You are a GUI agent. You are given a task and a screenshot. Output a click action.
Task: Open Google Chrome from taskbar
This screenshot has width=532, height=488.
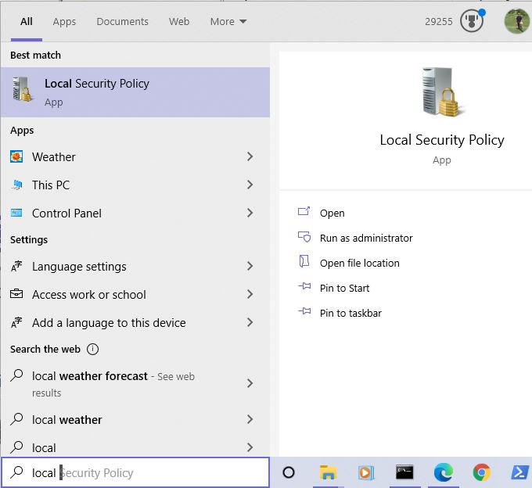point(481,472)
